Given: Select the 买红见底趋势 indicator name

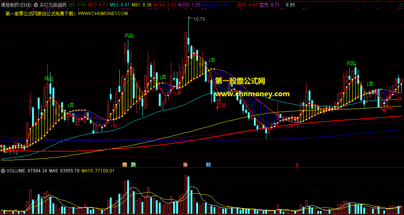Looking at the screenshot, I should 53,5.
